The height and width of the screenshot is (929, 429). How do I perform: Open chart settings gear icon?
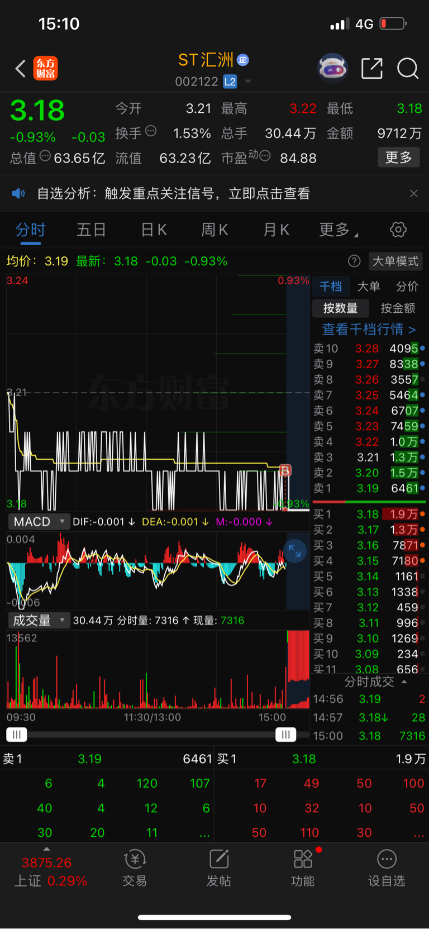(398, 230)
